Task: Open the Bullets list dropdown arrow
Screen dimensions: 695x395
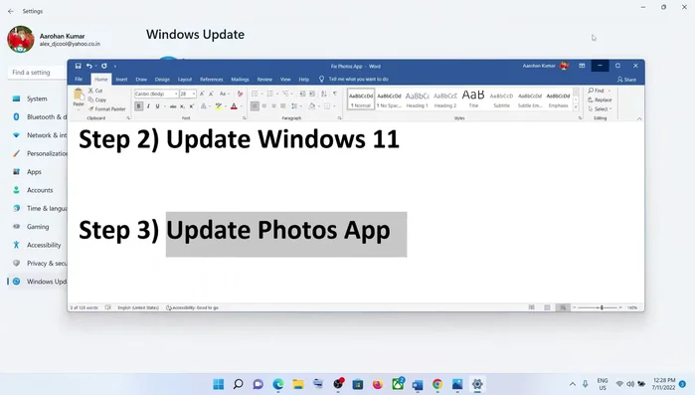Action: (x=261, y=94)
